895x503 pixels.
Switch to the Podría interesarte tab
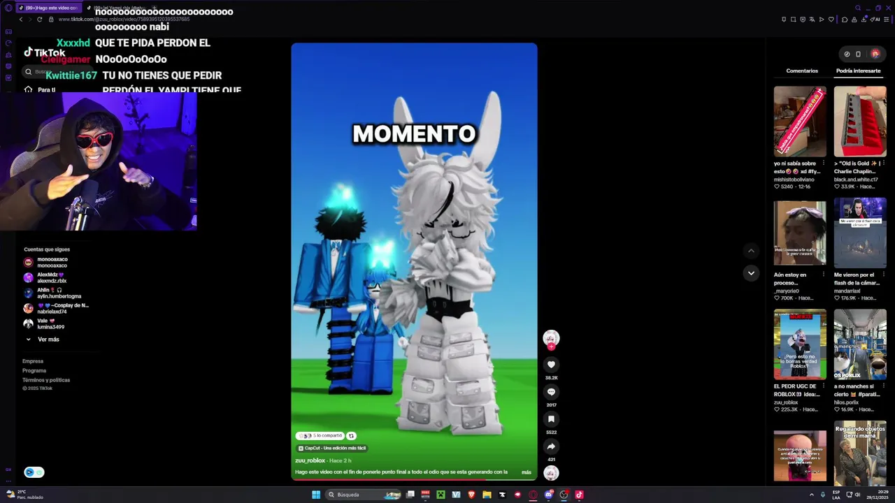(858, 71)
